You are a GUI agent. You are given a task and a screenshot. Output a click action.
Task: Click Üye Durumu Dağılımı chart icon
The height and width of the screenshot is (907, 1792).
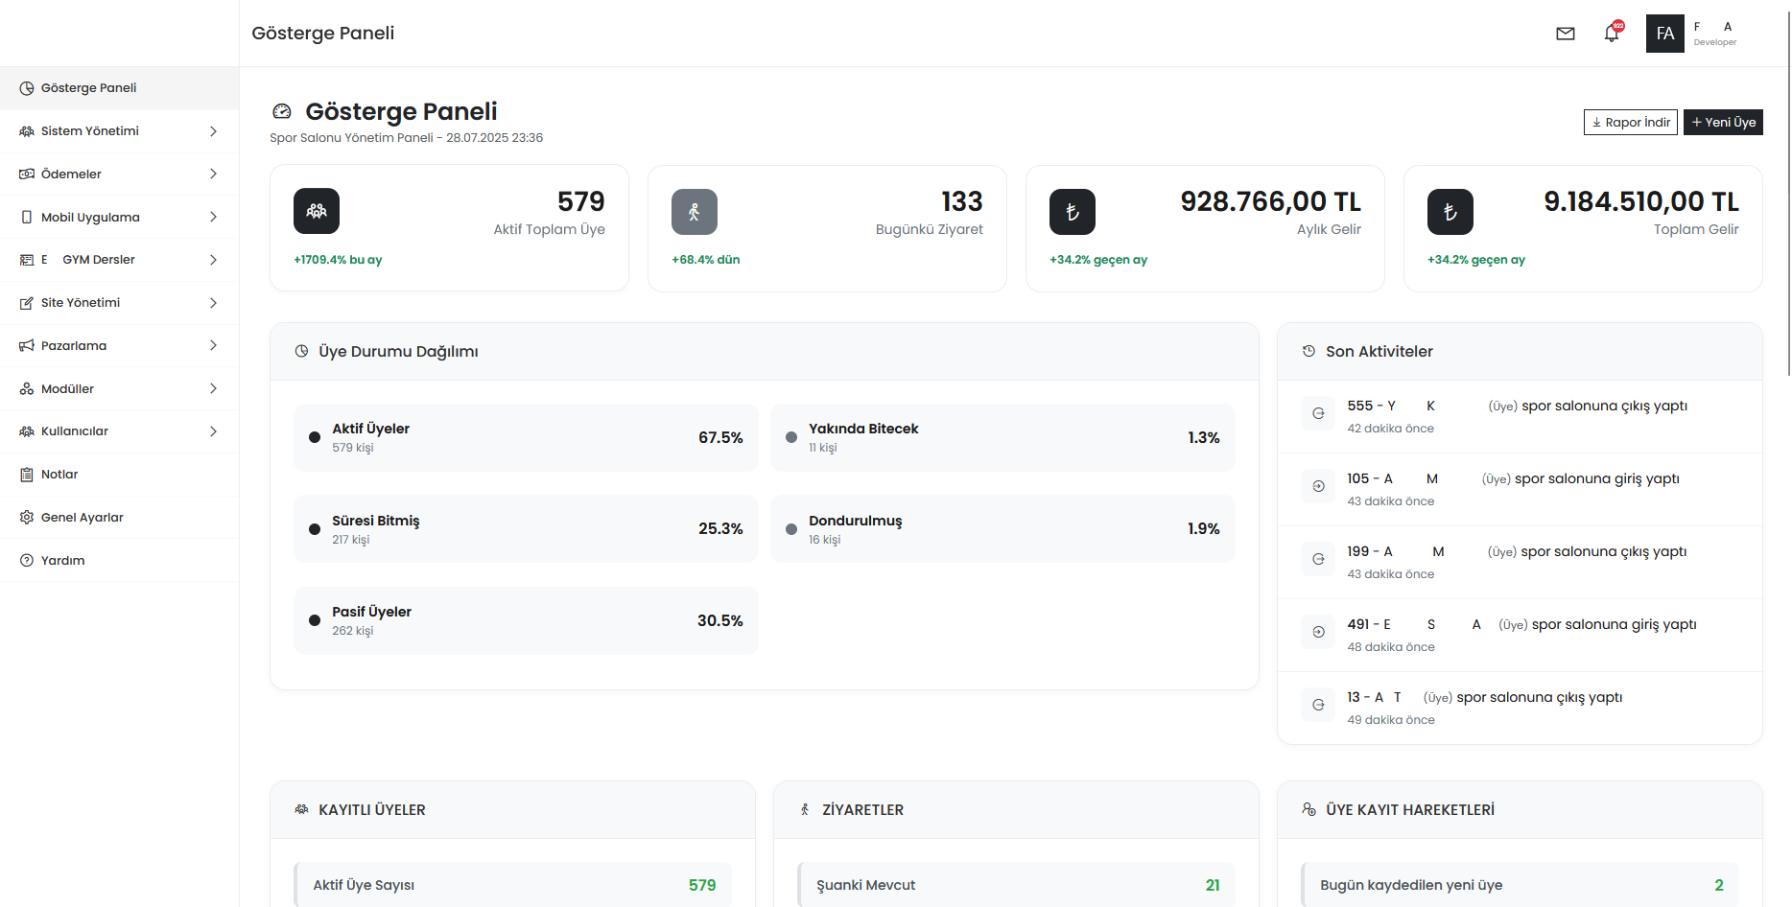tap(301, 352)
